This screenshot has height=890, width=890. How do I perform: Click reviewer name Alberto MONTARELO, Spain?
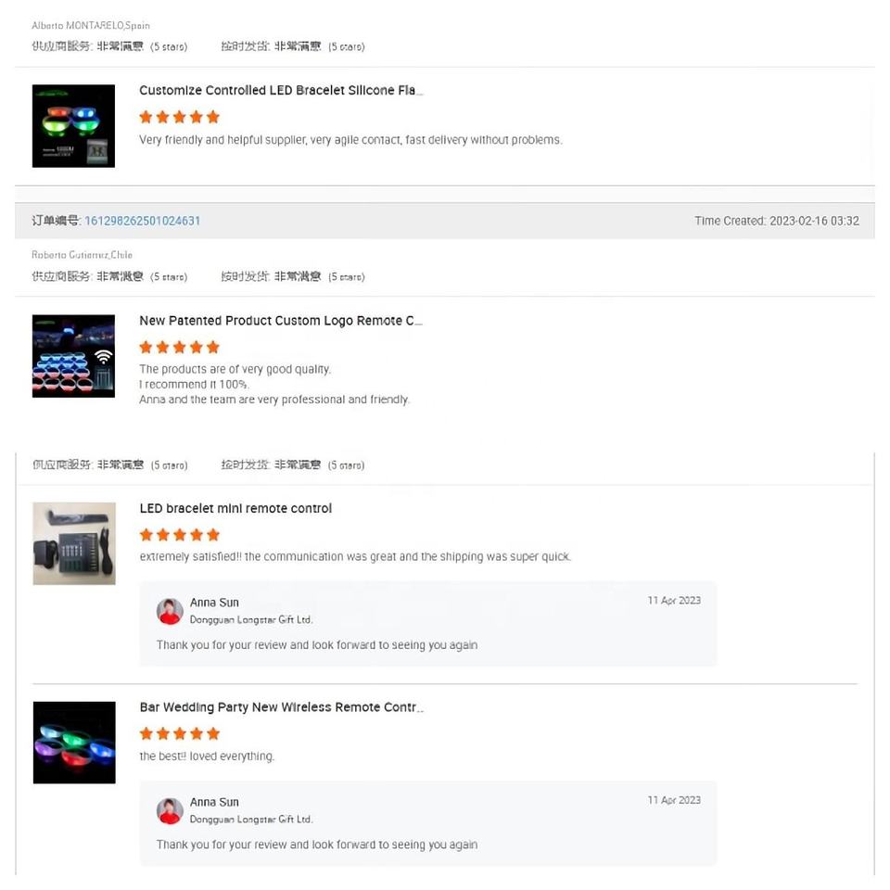point(91,26)
